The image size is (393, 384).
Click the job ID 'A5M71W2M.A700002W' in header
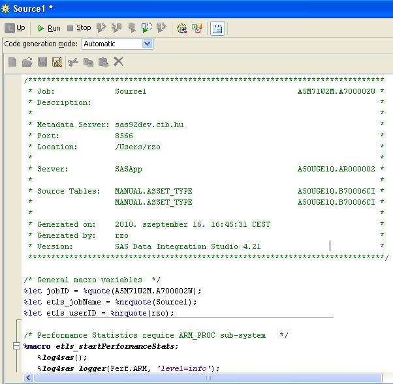(x=336, y=91)
